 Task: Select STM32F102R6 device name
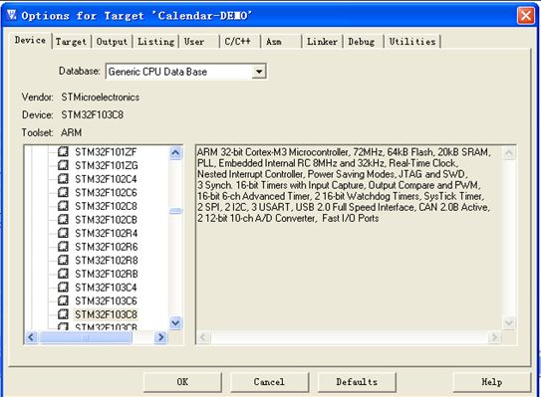pos(106,247)
